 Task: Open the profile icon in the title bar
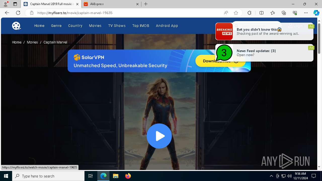click(x=5, y=4)
